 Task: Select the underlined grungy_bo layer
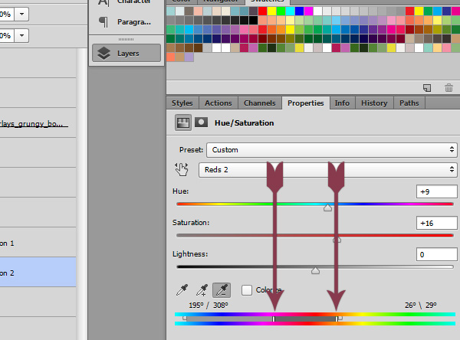coord(38,123)
